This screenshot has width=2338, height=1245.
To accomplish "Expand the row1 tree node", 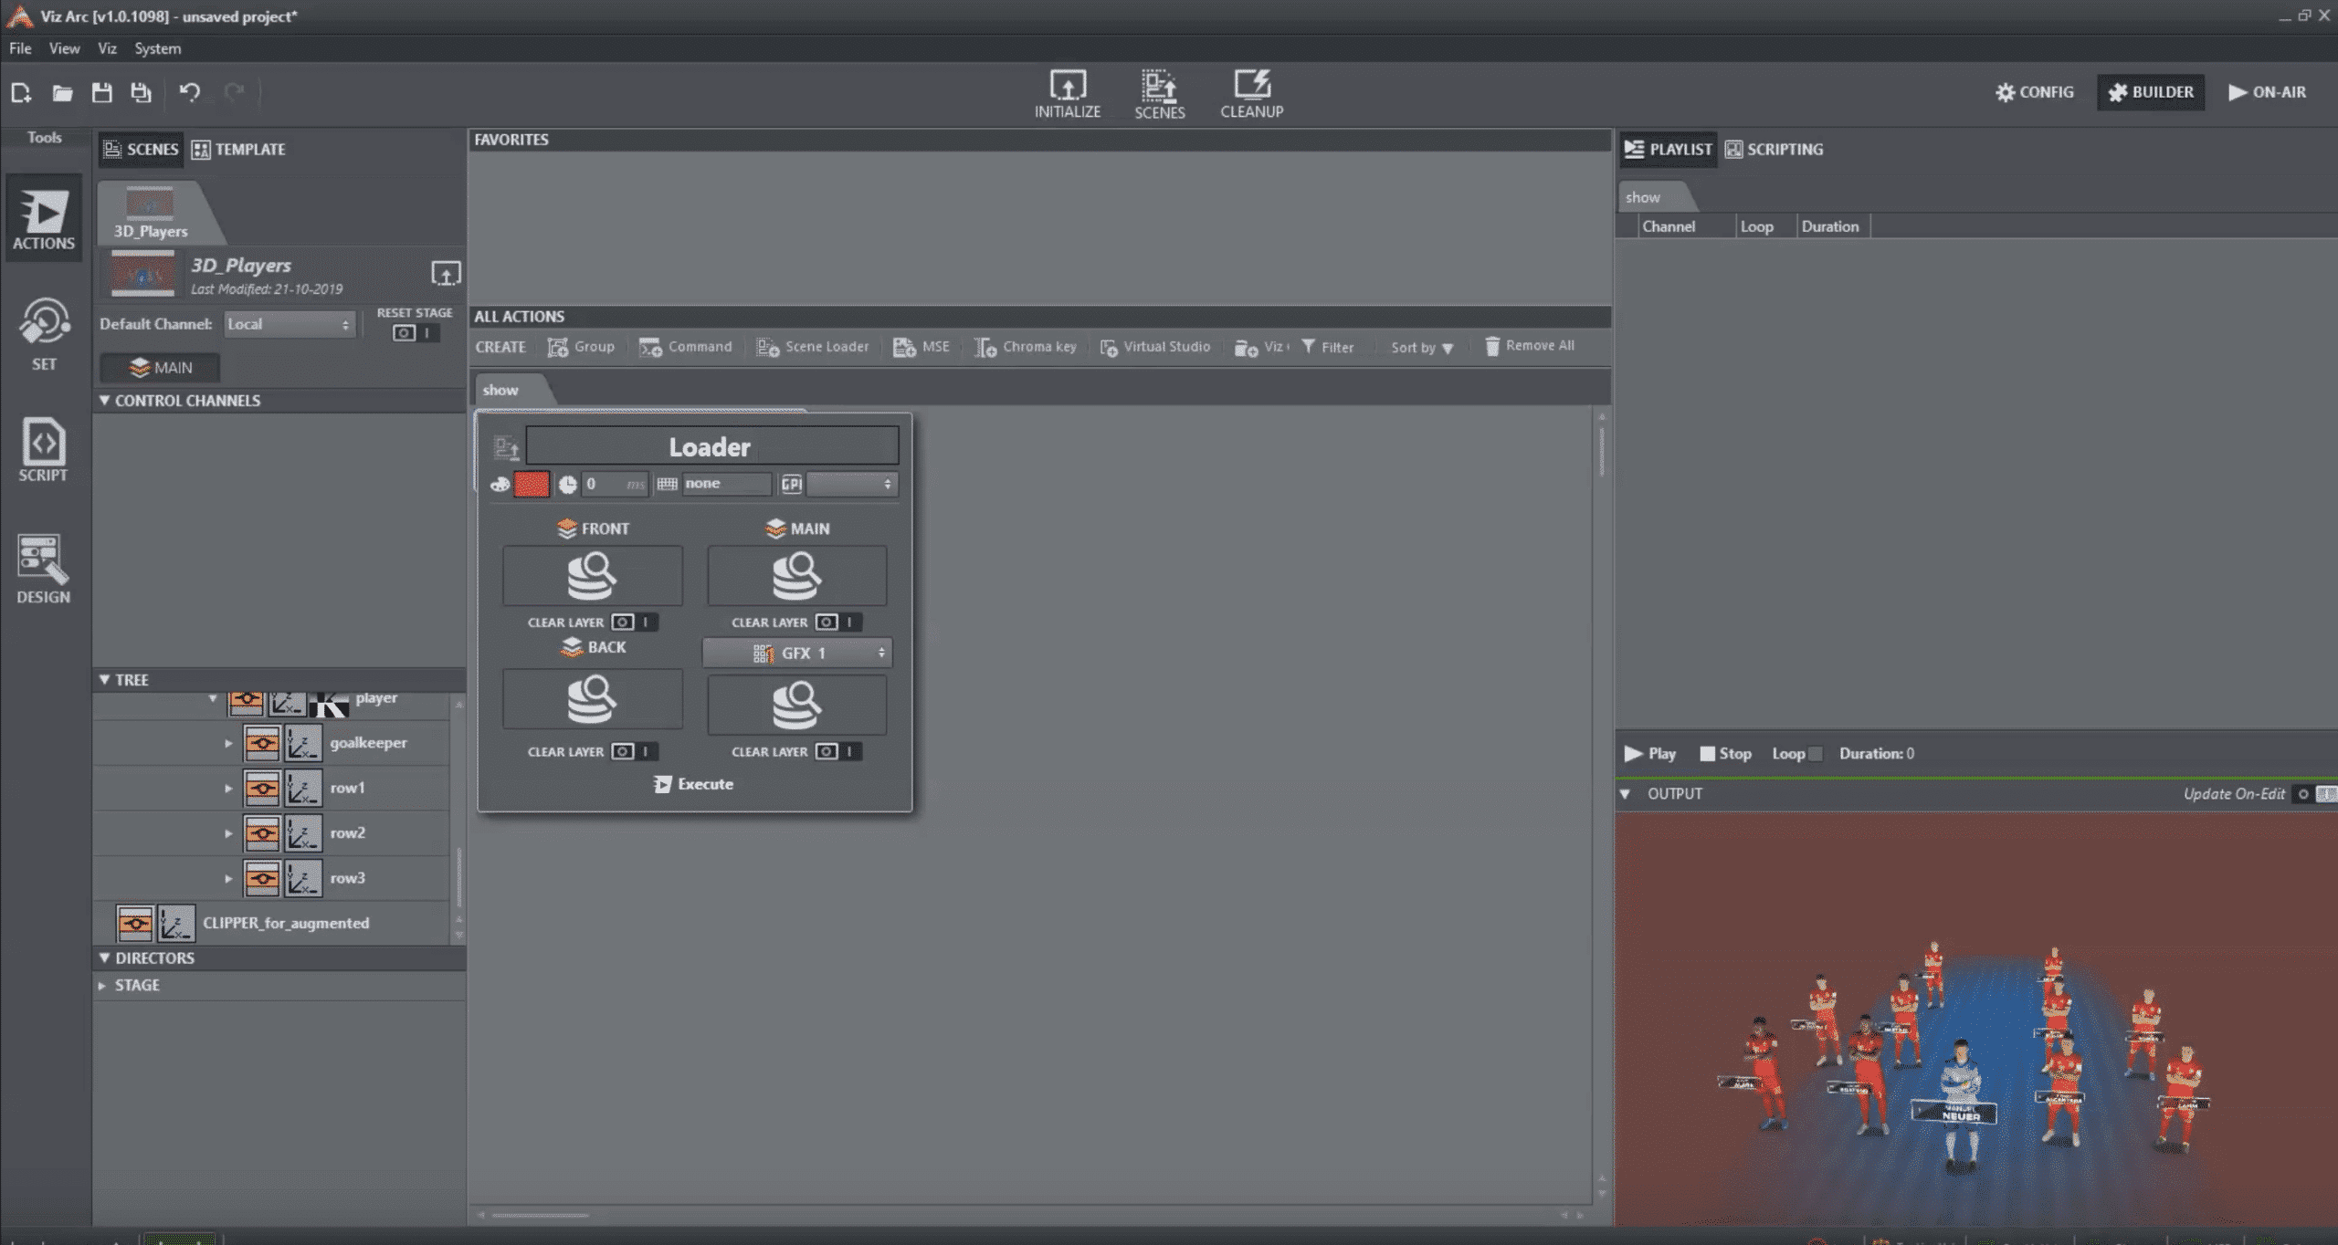I will pyautogui.click(x=229, y=788).
